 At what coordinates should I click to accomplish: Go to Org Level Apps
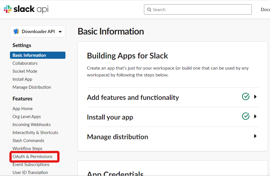27,117
